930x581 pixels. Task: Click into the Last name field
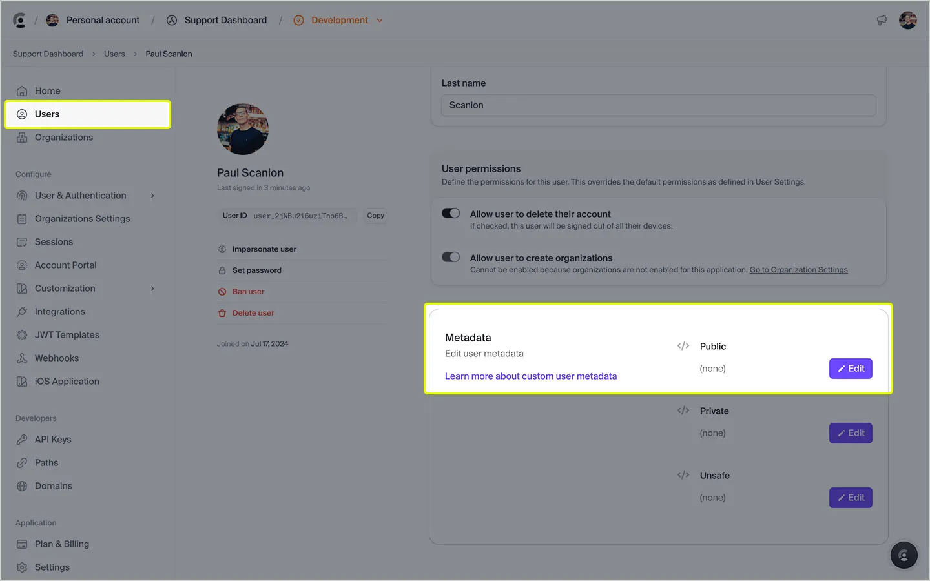659,105
